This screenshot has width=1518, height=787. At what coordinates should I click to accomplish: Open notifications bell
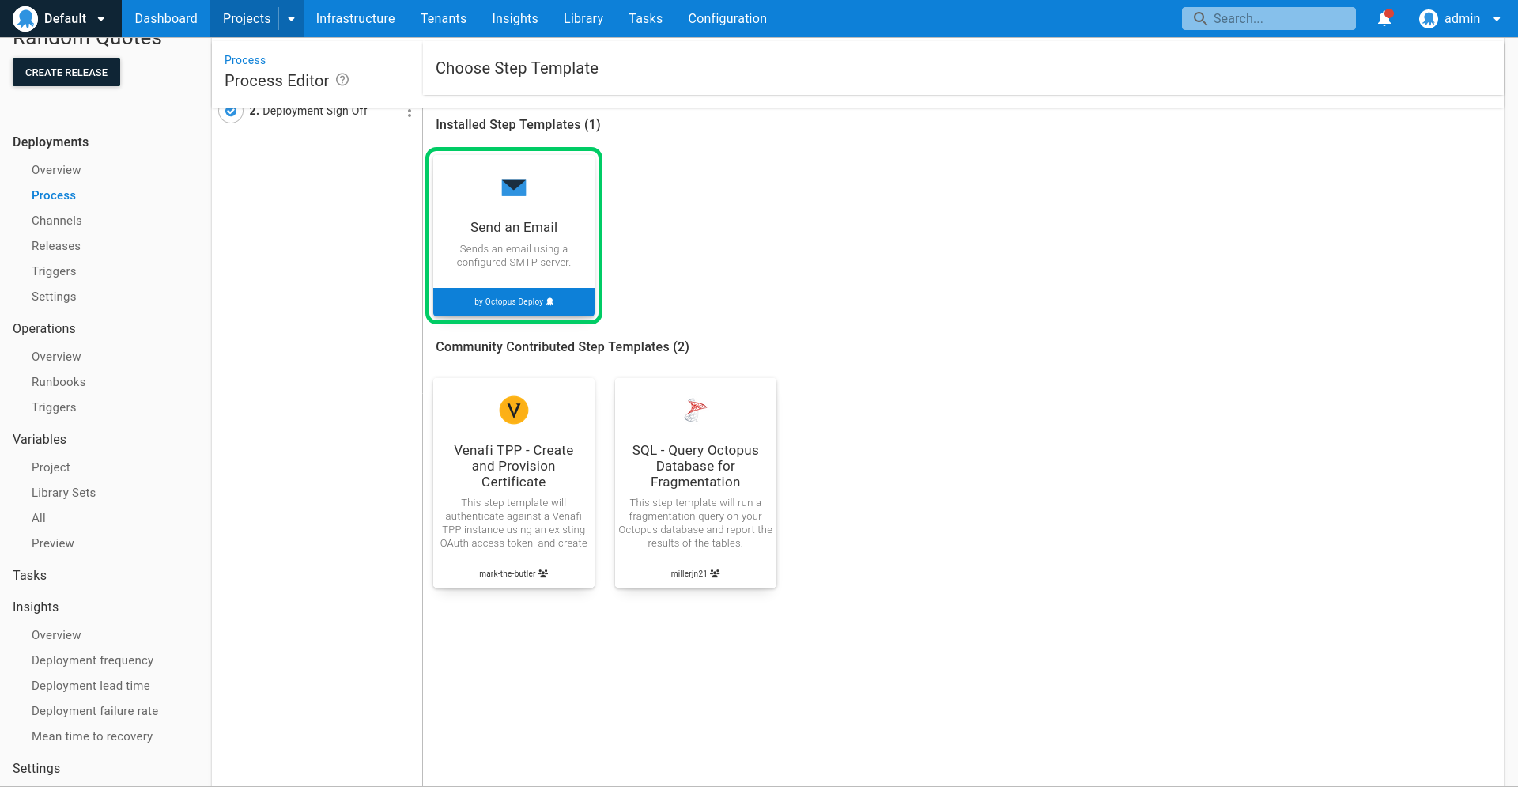1384,18
